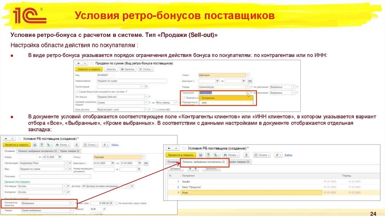Open Файлы link in right Условия РБ window
The width and height of the screenshot is (385, 216).
point(288,155)
